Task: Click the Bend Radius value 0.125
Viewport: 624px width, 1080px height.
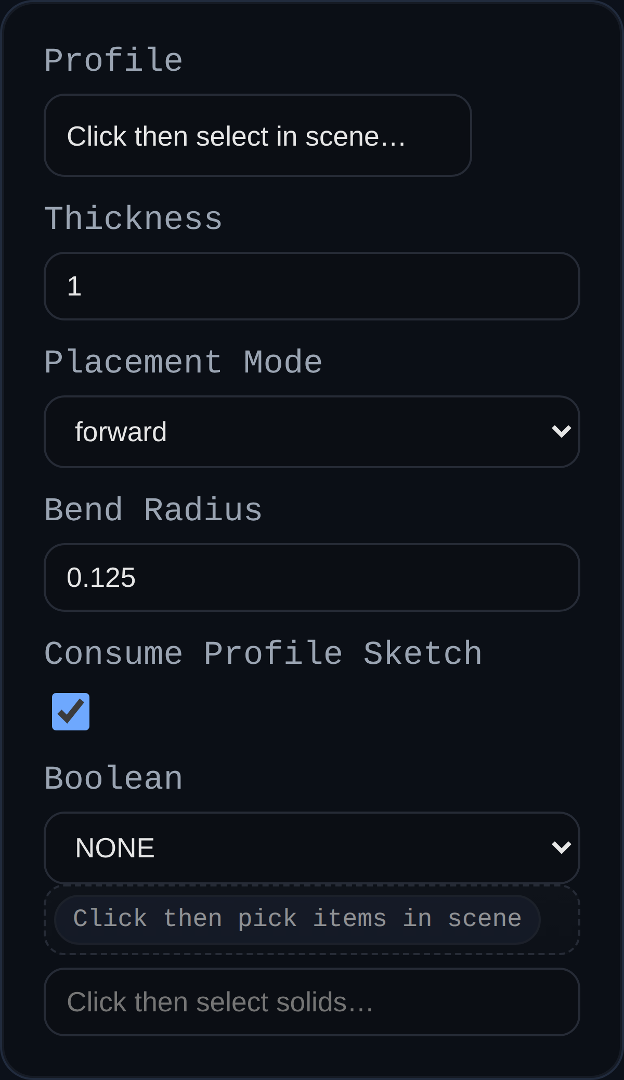Action: tap(312, 577)
